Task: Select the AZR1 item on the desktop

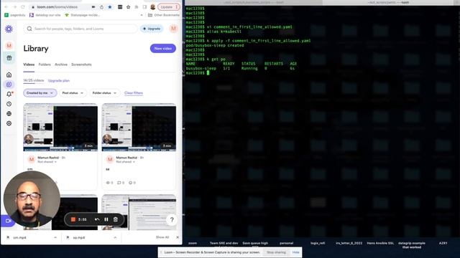Action: click(443, 243)
